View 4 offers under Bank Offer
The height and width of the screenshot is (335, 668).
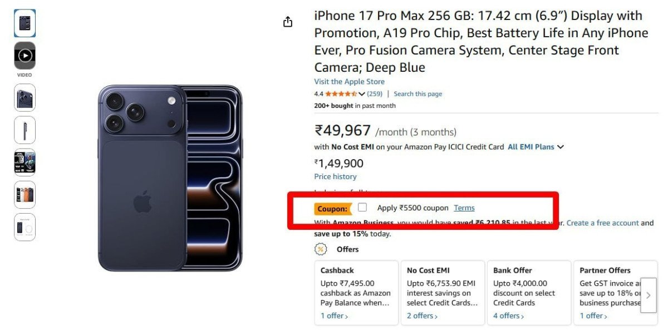pyautogui.click(x=507, y=316)
